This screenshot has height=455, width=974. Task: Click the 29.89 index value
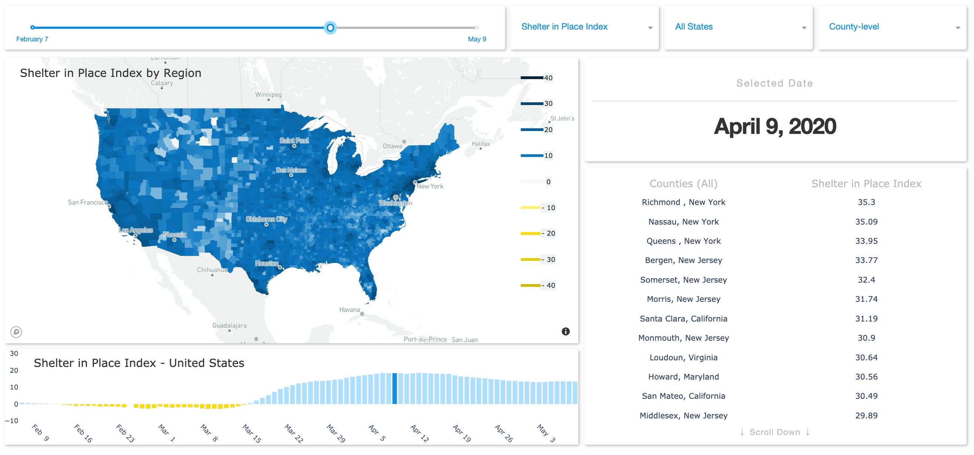tap(866, 415)
